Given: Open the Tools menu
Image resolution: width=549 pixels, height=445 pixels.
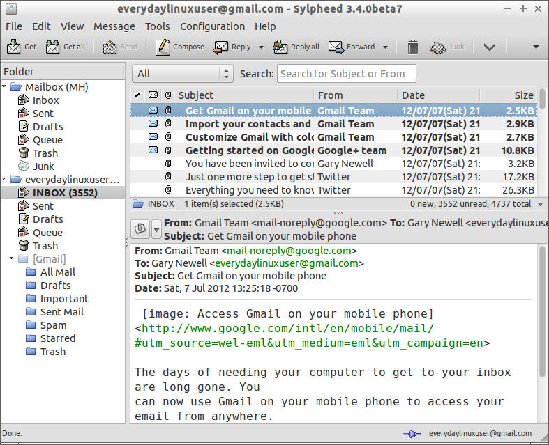Looking at the screenshot, I should click(158, 26).
